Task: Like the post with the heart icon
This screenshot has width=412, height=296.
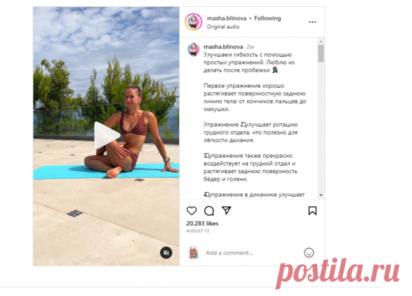Action: (192, 211)
